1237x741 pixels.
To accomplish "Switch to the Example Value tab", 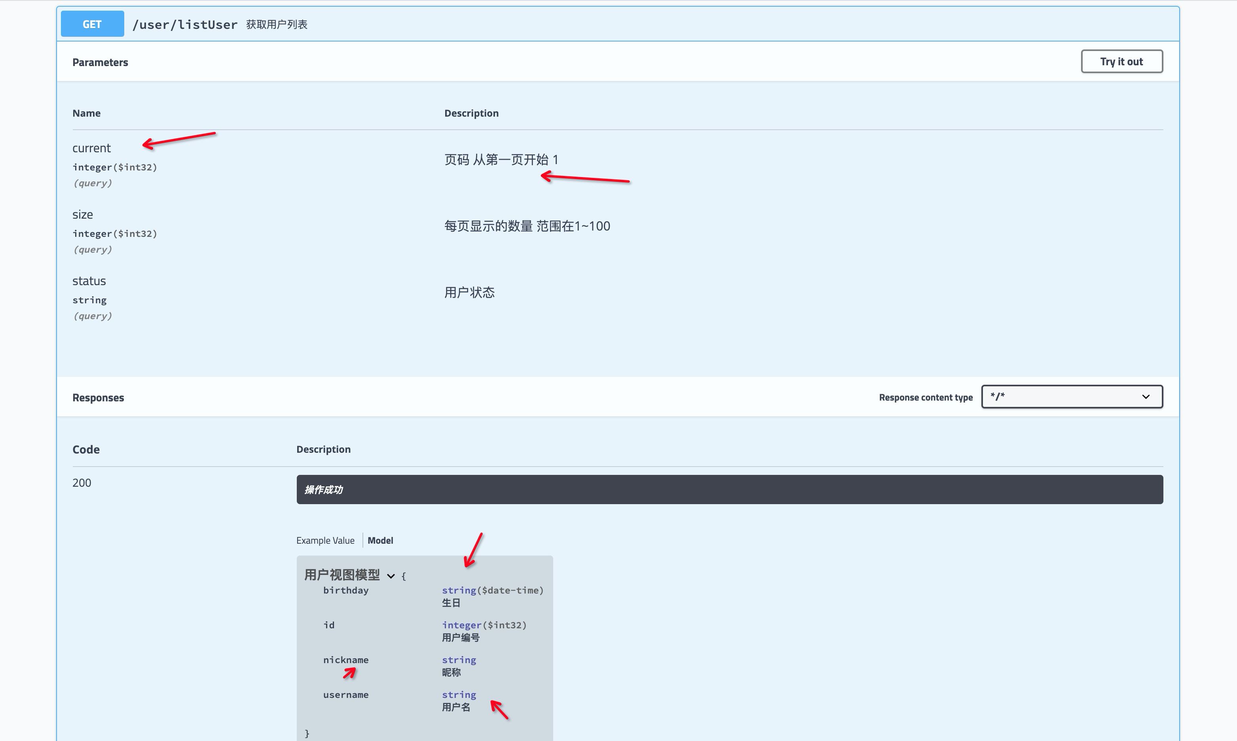I will tap(325, 540).
